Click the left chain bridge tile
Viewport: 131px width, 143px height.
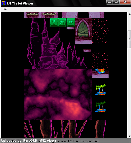32,15
